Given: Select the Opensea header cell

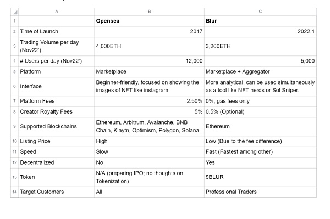Looking at the screenshot, I should [149, 21].
